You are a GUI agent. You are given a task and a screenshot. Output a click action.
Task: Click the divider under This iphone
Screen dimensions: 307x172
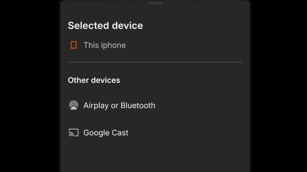[155, 62]
